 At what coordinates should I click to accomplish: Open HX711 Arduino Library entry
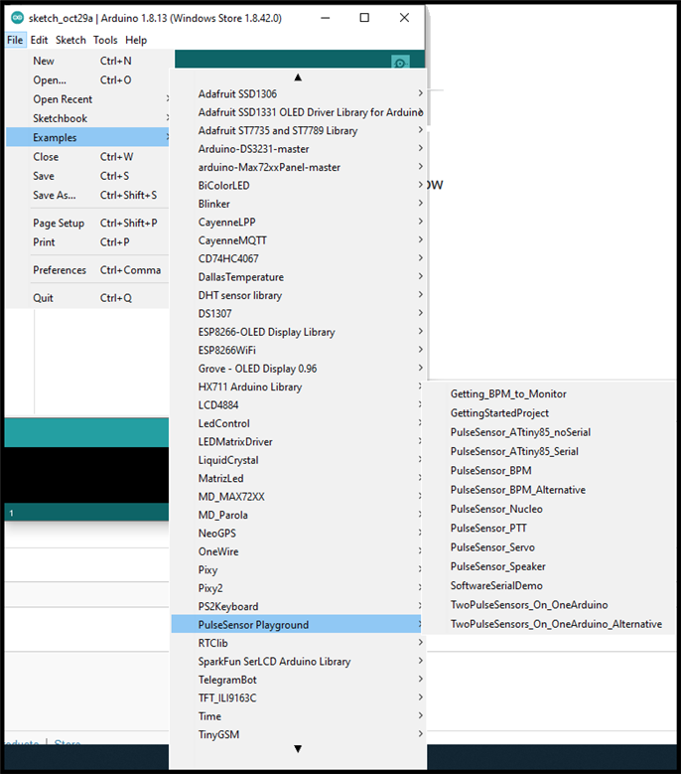click(299, 387)
